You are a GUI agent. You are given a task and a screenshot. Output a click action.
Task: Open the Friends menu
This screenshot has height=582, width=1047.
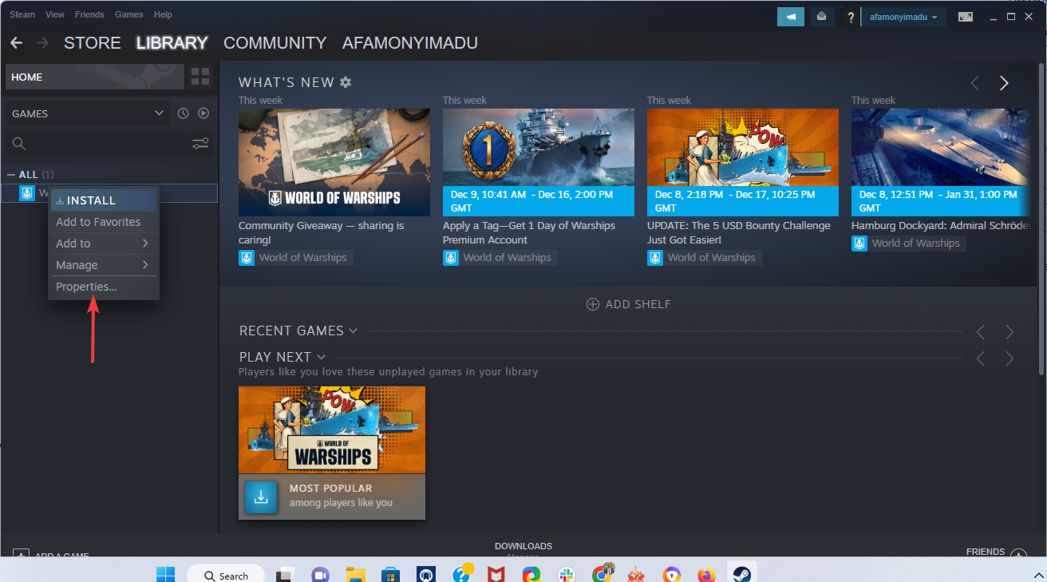pyautogui.click(x=89, y=14)
